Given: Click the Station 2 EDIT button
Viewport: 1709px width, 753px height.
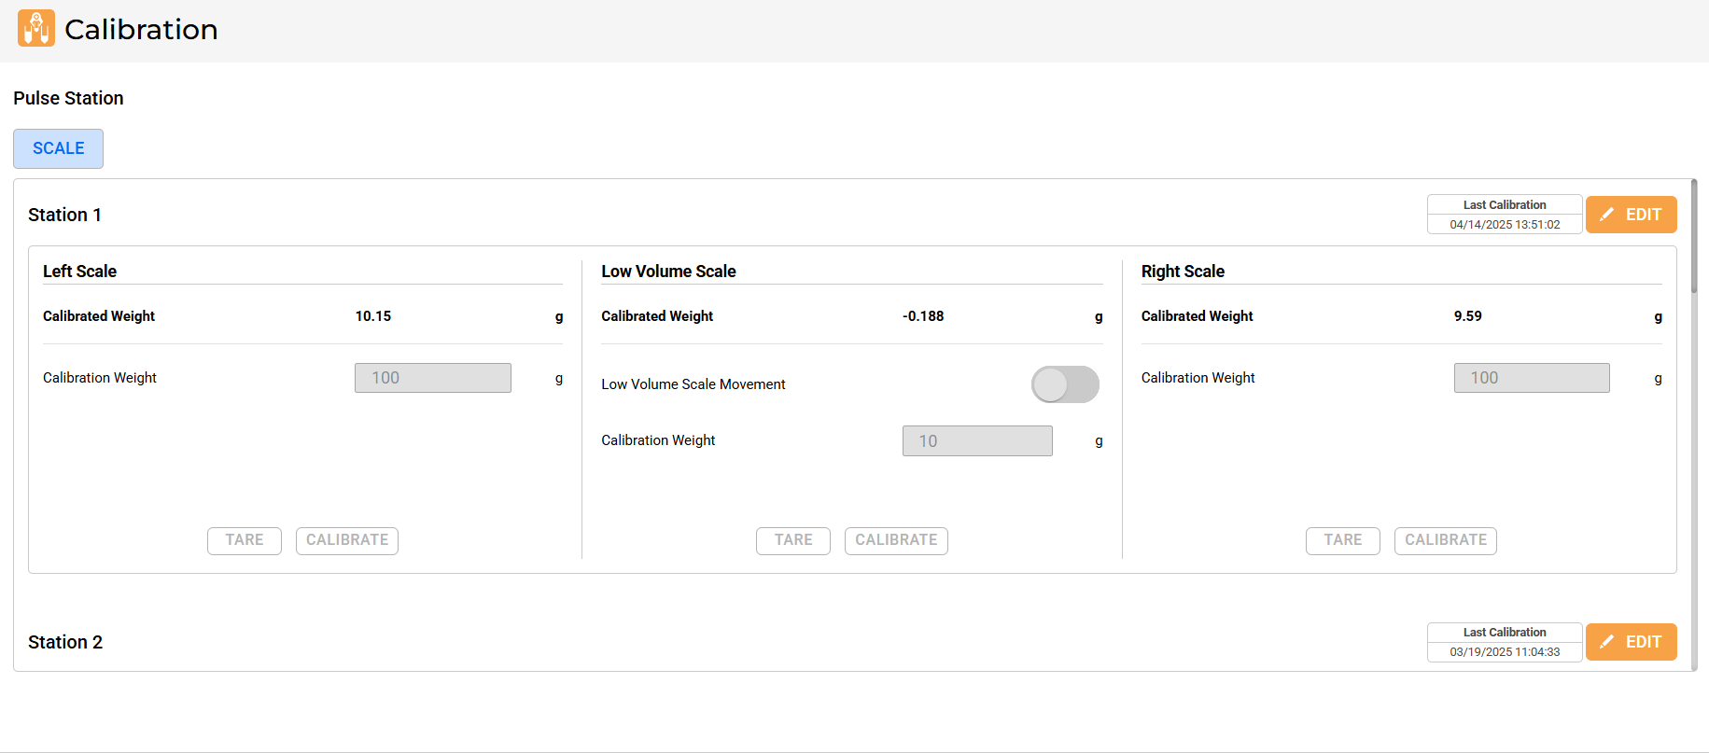Looking at the screenshot, I should pos(1631,642).
